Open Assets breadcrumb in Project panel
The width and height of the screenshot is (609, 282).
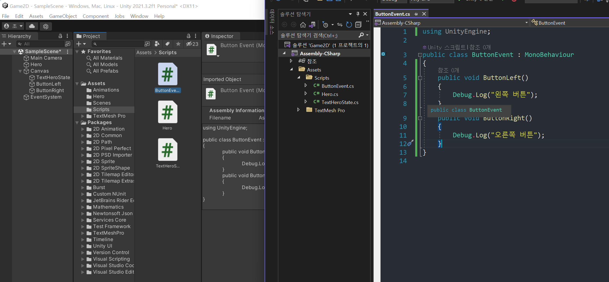[144, 53]
